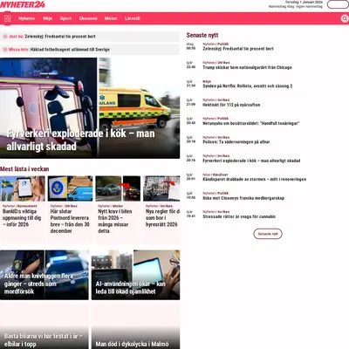
Task: Open the Livsstil section
Action: [133, 18]
